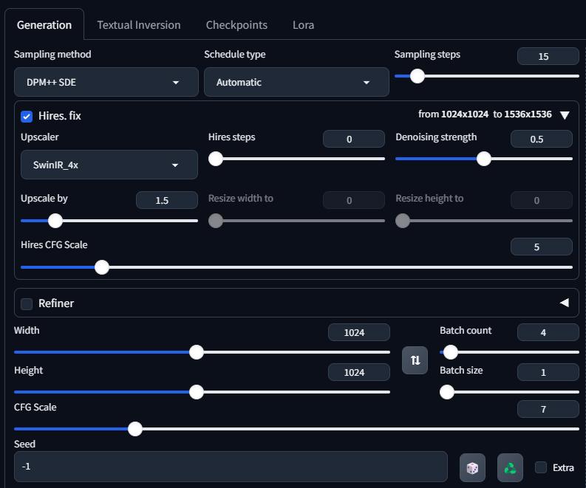Tick the Extra seed checkbox
This screenshot has height=488, width=586.
[541, 467]
